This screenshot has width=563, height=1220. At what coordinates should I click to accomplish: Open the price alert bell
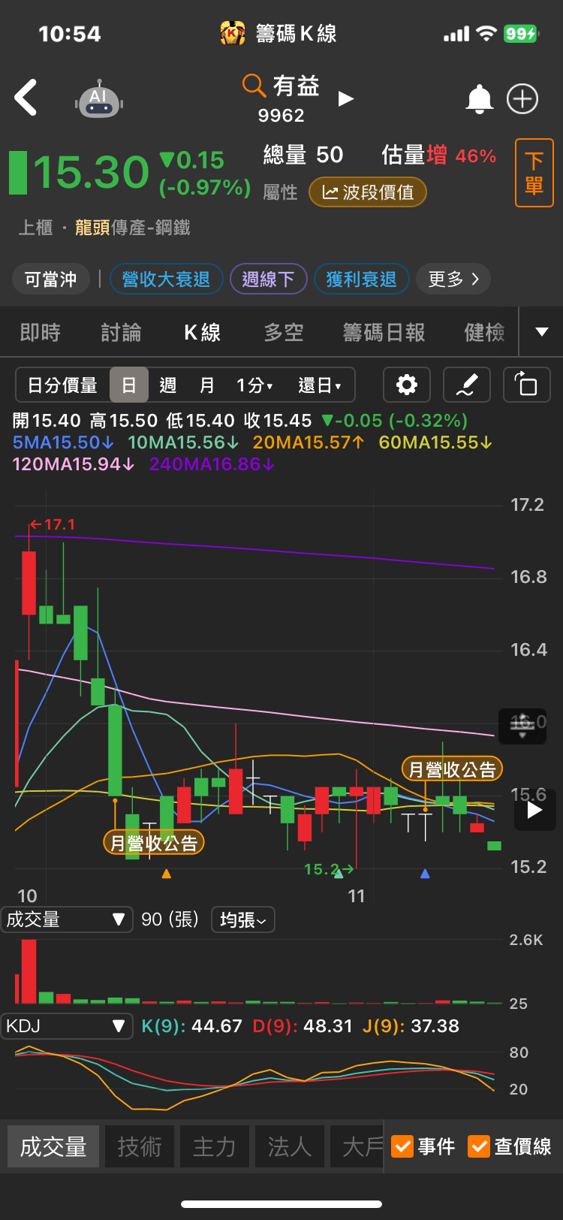pos(480,99)
